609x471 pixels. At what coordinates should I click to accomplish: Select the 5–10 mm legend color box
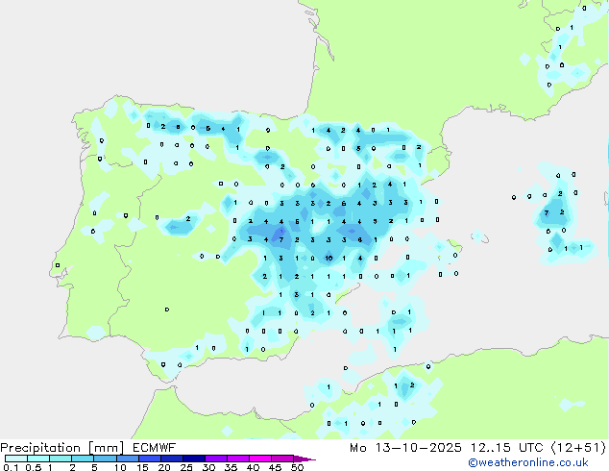tap(105, 459)
